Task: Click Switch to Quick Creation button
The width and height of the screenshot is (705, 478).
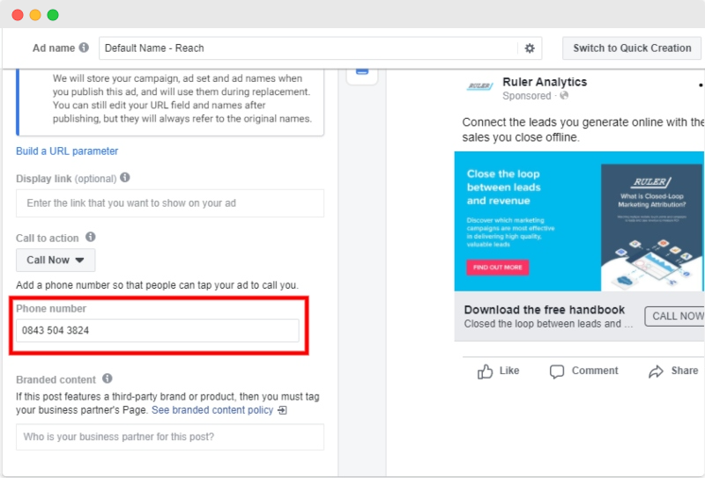Action: tap(632, 48)
